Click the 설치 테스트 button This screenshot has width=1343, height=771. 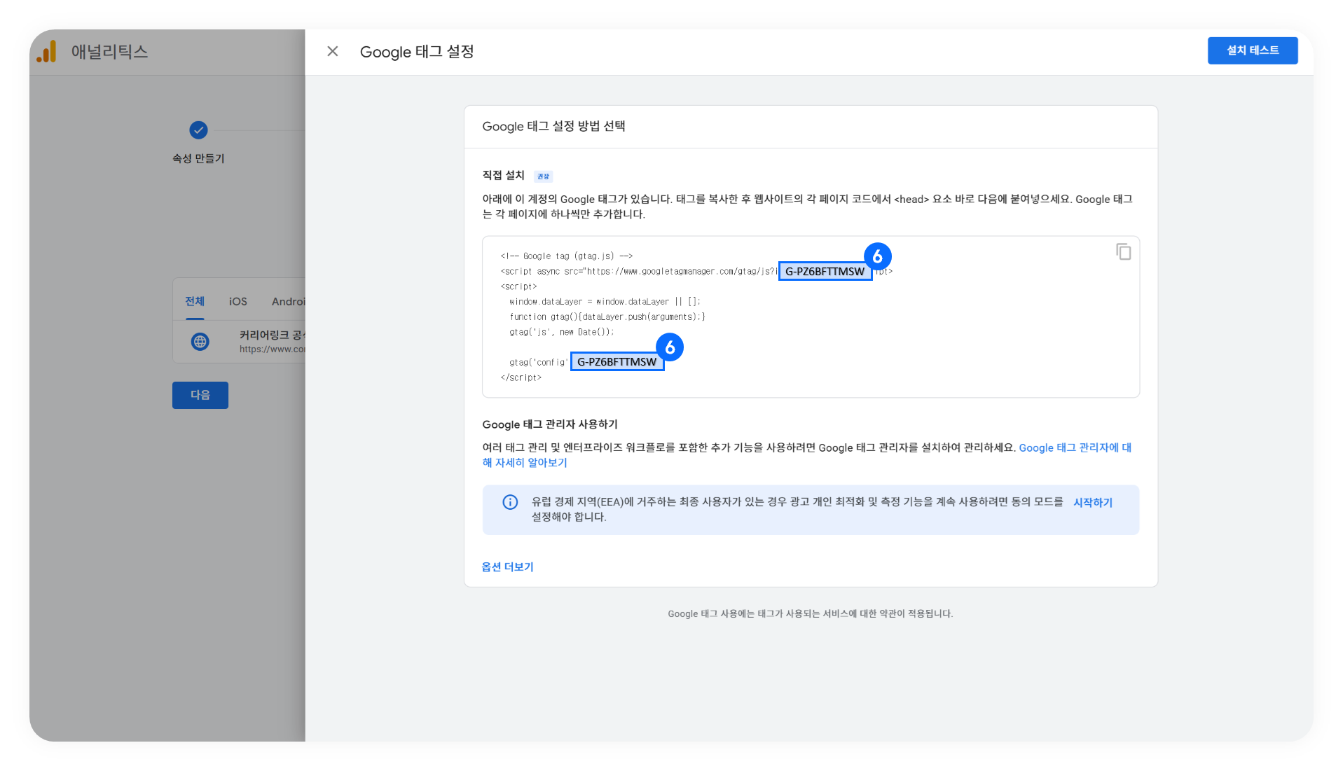coord(1253,50)
